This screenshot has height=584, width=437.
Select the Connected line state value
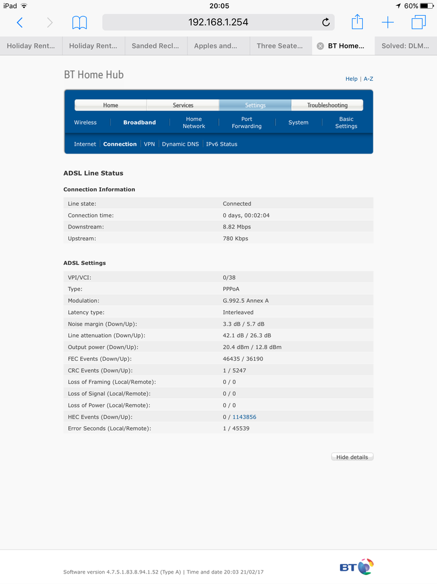coord(237,204)
